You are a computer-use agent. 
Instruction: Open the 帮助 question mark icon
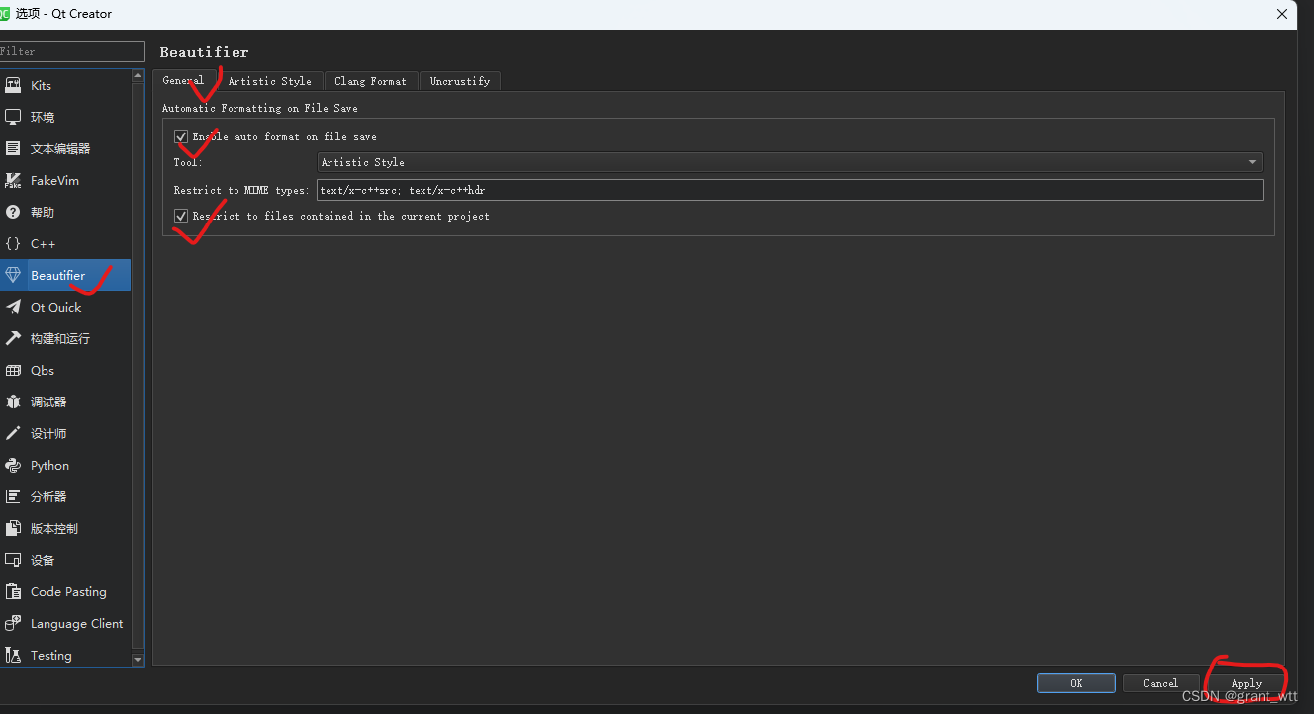pos(13,213)
